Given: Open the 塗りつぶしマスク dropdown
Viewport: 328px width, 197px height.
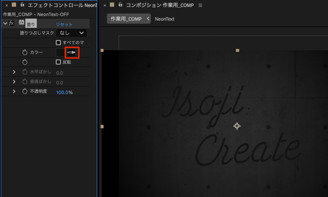Looking at the screenshot, I should coord(71,33).
